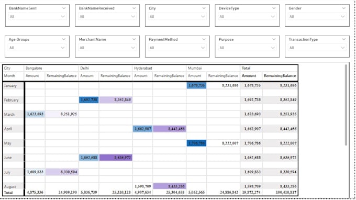
Task: Click Bangalore March balance cell 8,251,925
Action: pos(62,114)
